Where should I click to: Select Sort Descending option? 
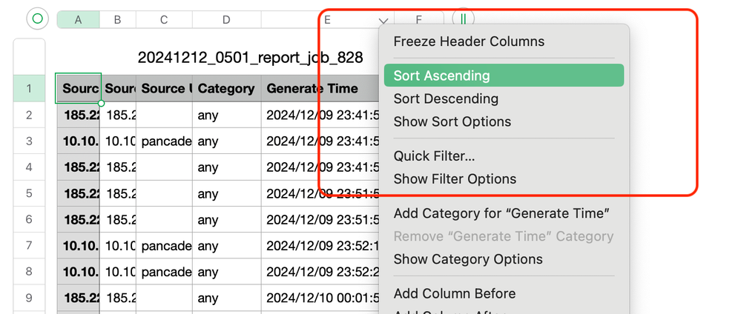click(446, 98)
